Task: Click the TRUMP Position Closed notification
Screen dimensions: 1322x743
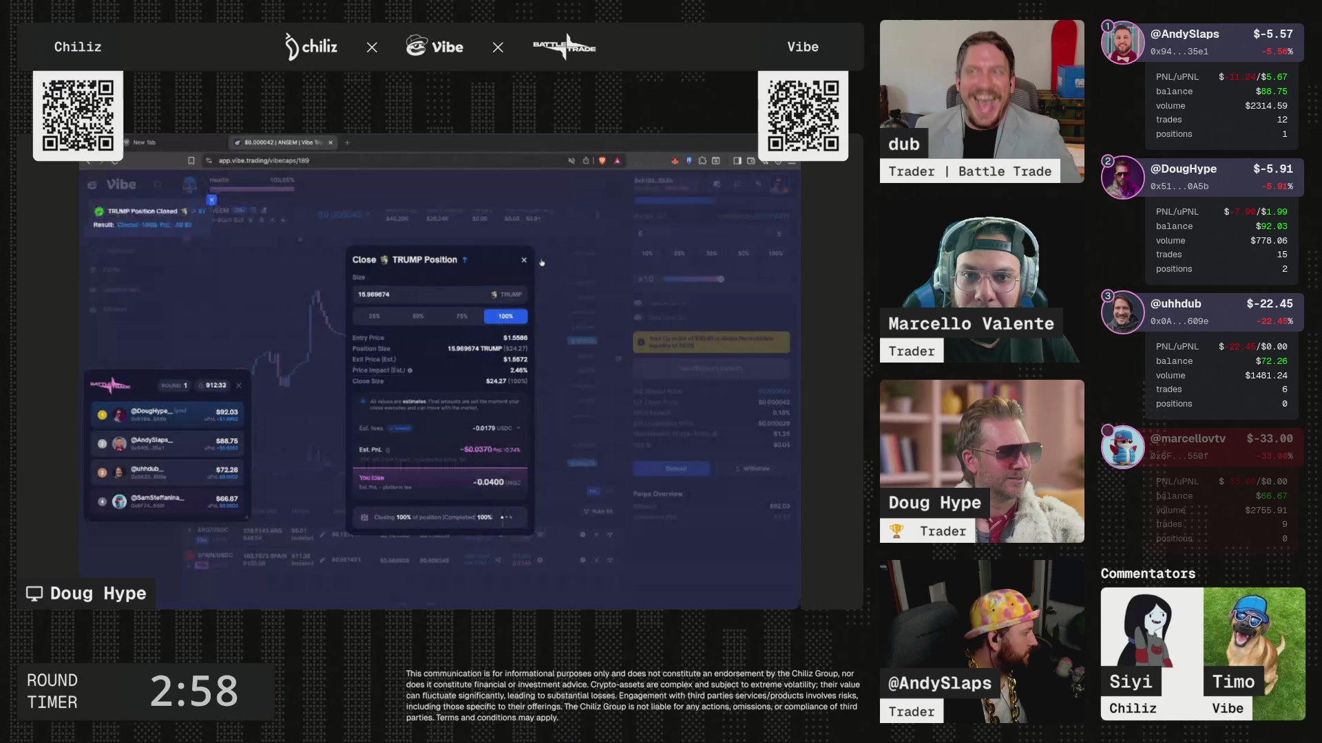Action: 147,217
